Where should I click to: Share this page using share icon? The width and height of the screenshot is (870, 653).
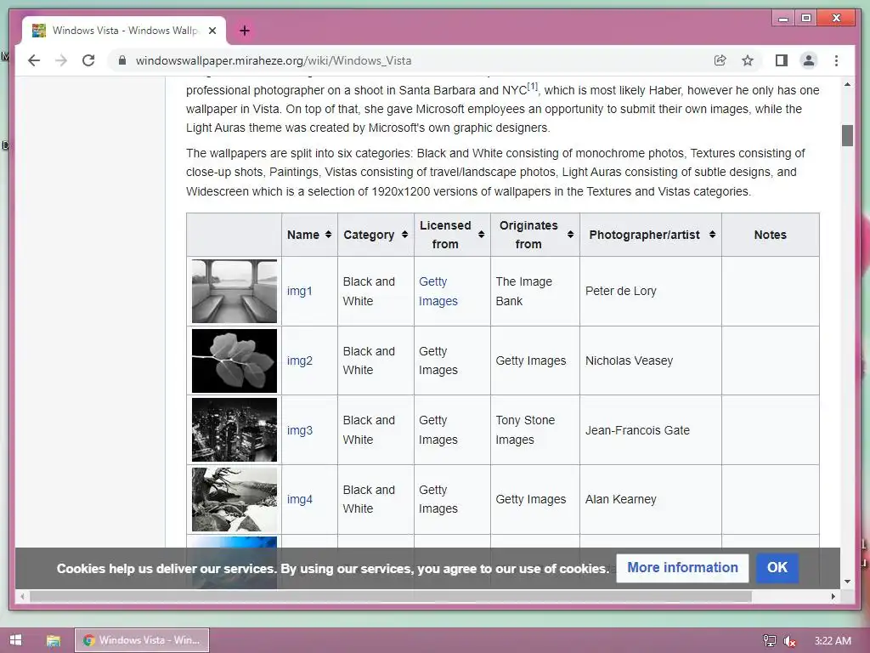tap(720, 60)
